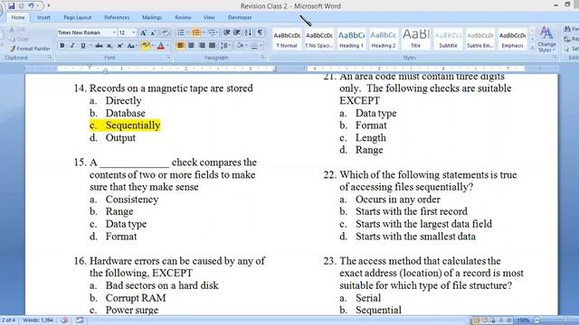Open the Insert ribbon tab
Screen dimensions: 579x325
pyautogui.click(x=43, y=17)
